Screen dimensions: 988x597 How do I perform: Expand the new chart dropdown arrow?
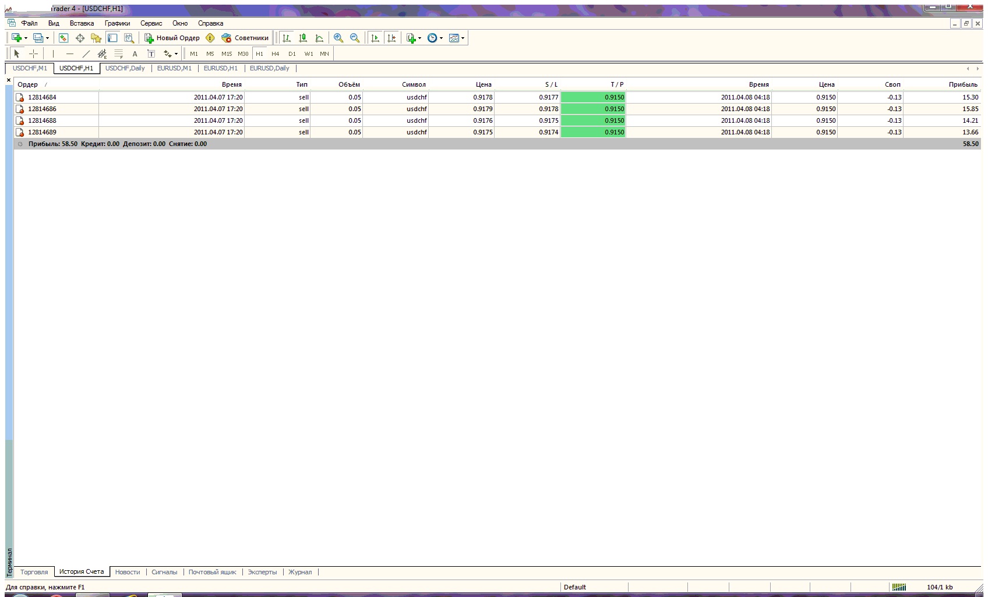[x=26, y=38]
